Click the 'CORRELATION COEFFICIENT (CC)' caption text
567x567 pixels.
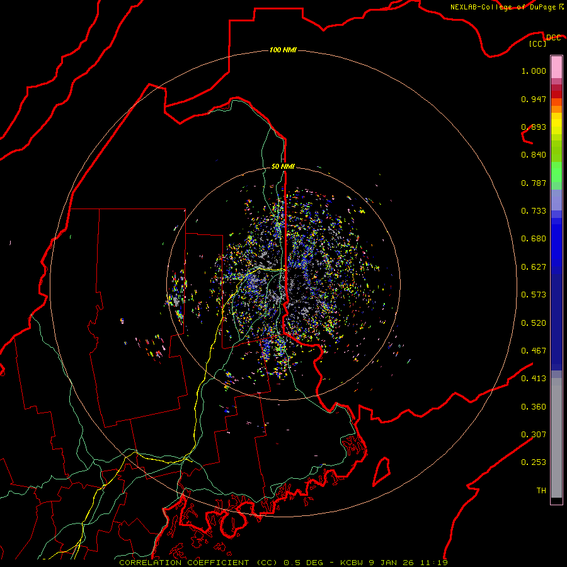pos(198,563)
